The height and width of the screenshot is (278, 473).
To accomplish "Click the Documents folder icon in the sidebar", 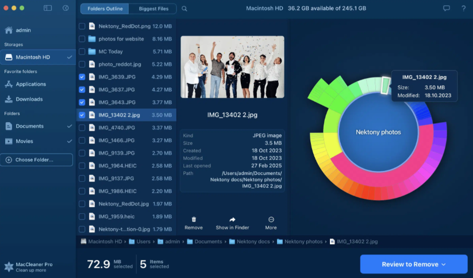I will [9, 126].
